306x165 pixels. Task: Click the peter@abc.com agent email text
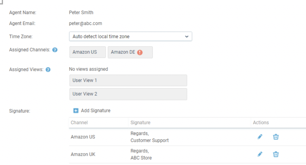pos(85,23)
